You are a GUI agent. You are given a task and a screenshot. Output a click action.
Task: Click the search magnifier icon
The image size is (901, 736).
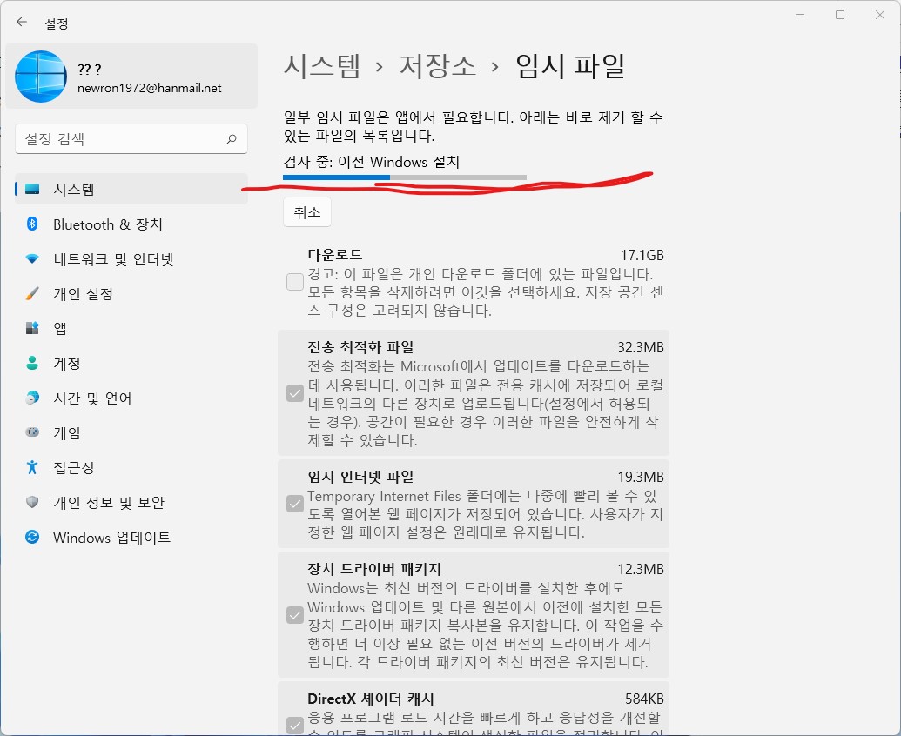click(232, 139)
